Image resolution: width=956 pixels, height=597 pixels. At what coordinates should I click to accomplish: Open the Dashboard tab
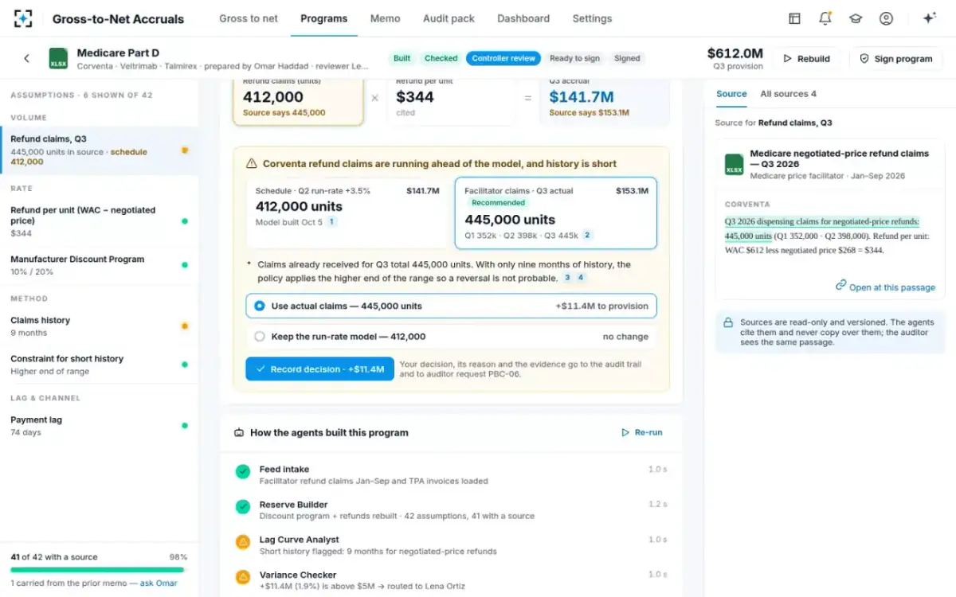(523, 18)
